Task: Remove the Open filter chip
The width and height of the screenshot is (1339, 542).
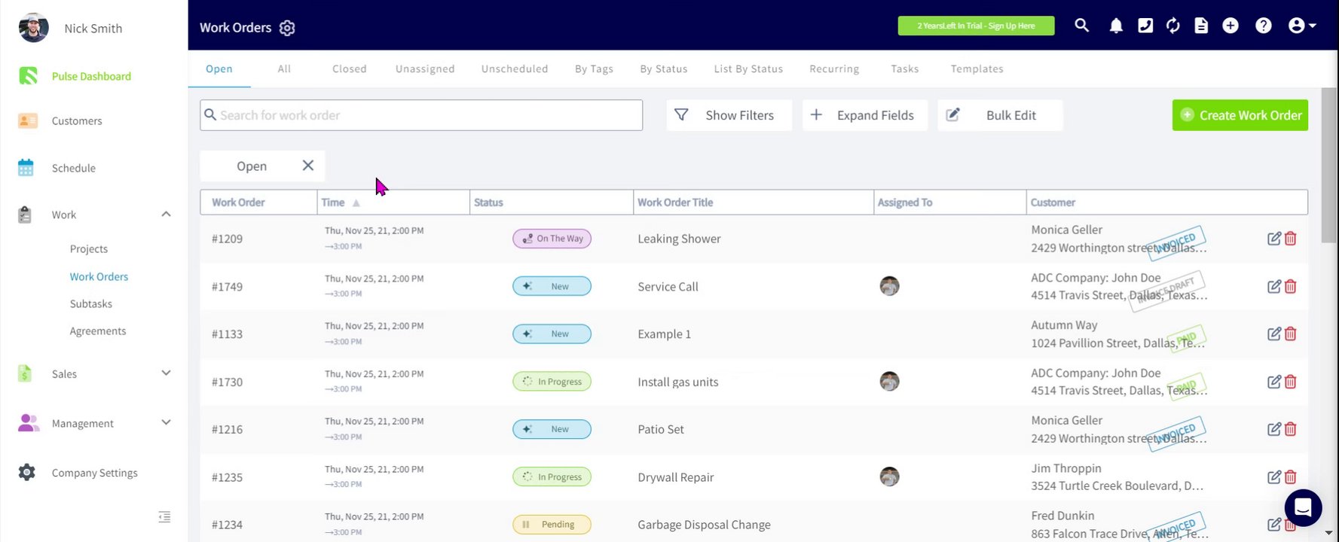Action: tap(308, 166)
